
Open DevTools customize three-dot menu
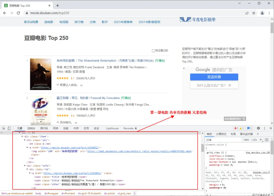pos(264,128)
